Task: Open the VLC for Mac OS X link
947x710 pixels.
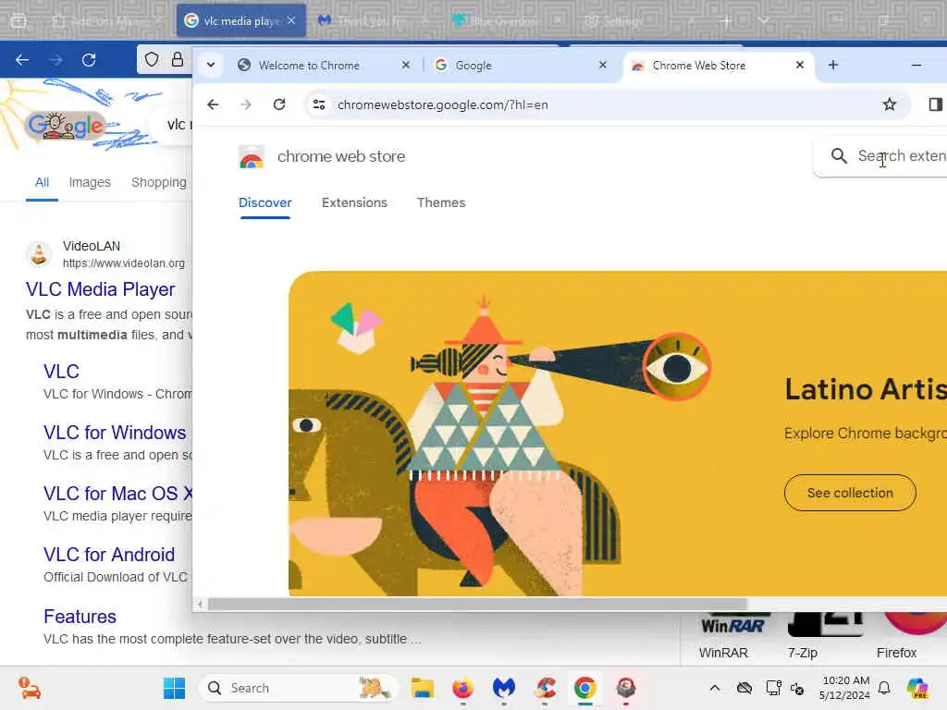Action: pyautogui.click(x=117, y=494)
